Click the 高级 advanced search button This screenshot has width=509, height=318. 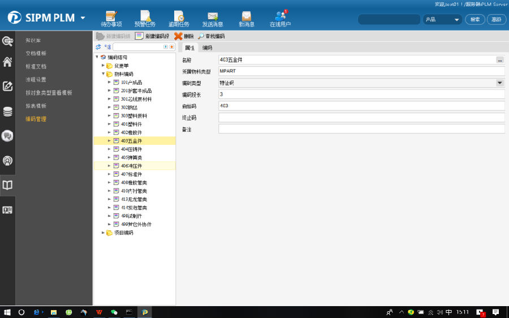click(496, 20)
